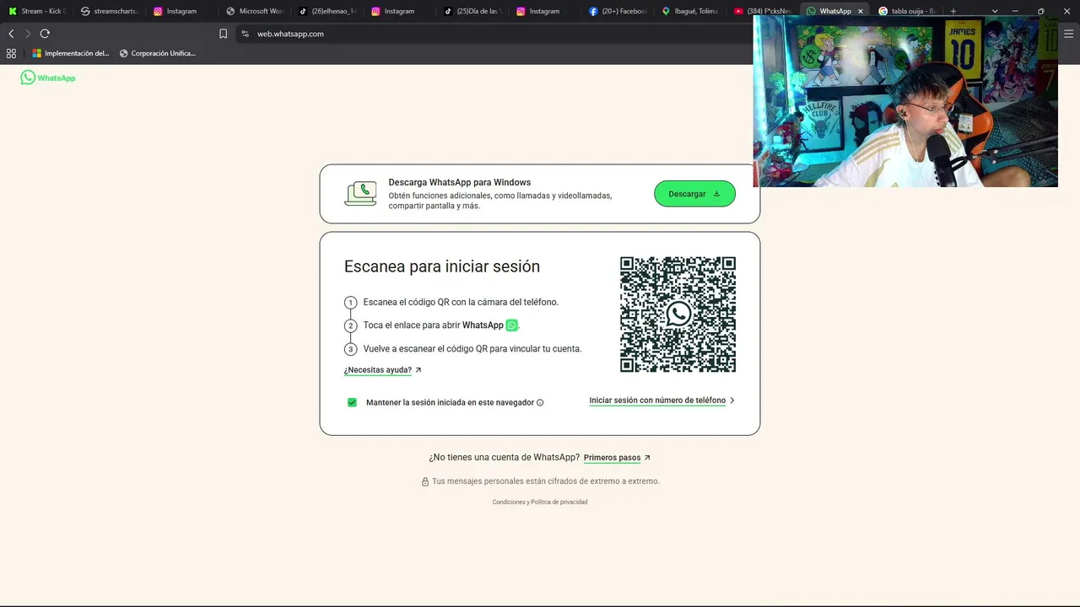Uncheck Mantener la sesión iniciada checkbox

click(x=352, y=402)
